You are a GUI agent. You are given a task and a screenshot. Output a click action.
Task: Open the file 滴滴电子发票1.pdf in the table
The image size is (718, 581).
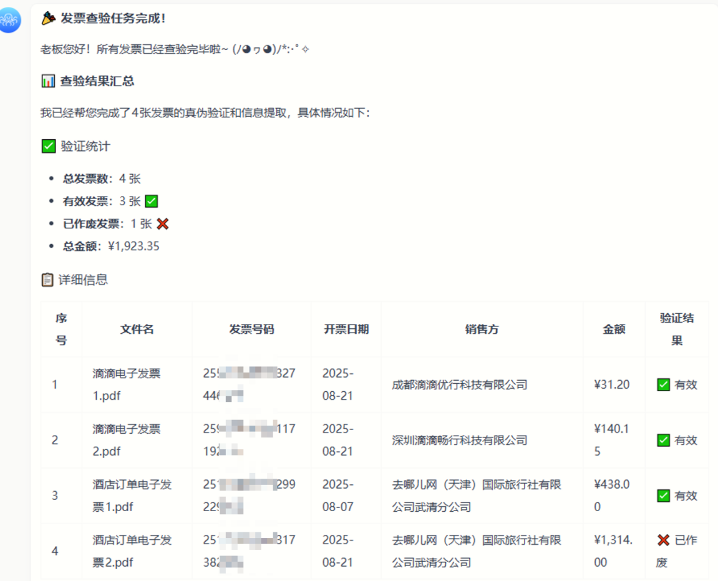pyautogui.click(x=127, y=384)
